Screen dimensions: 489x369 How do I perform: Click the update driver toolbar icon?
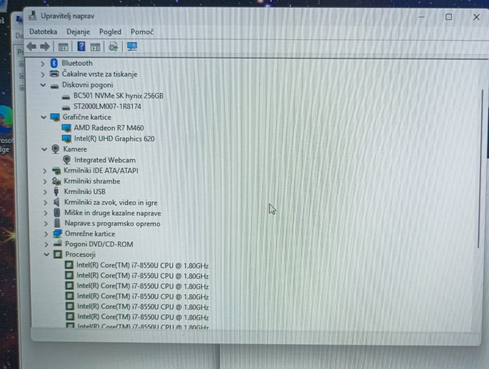tap(113, 47)
